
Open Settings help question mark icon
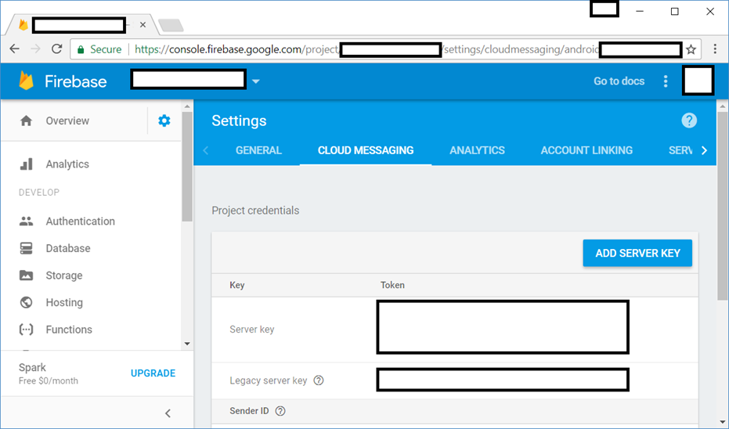click(689, 121)
